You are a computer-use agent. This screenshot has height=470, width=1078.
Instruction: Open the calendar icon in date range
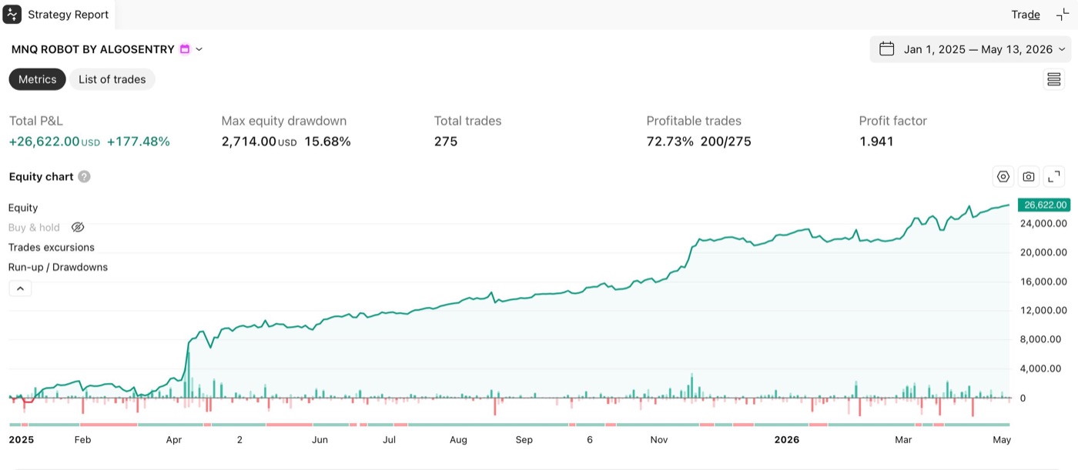[x=887, y=49]
